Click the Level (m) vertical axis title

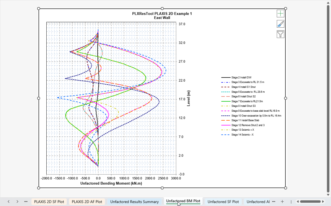point(189,99)
